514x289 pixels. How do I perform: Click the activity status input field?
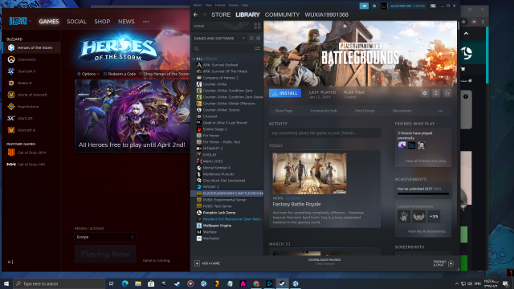[x=324, y=133]
